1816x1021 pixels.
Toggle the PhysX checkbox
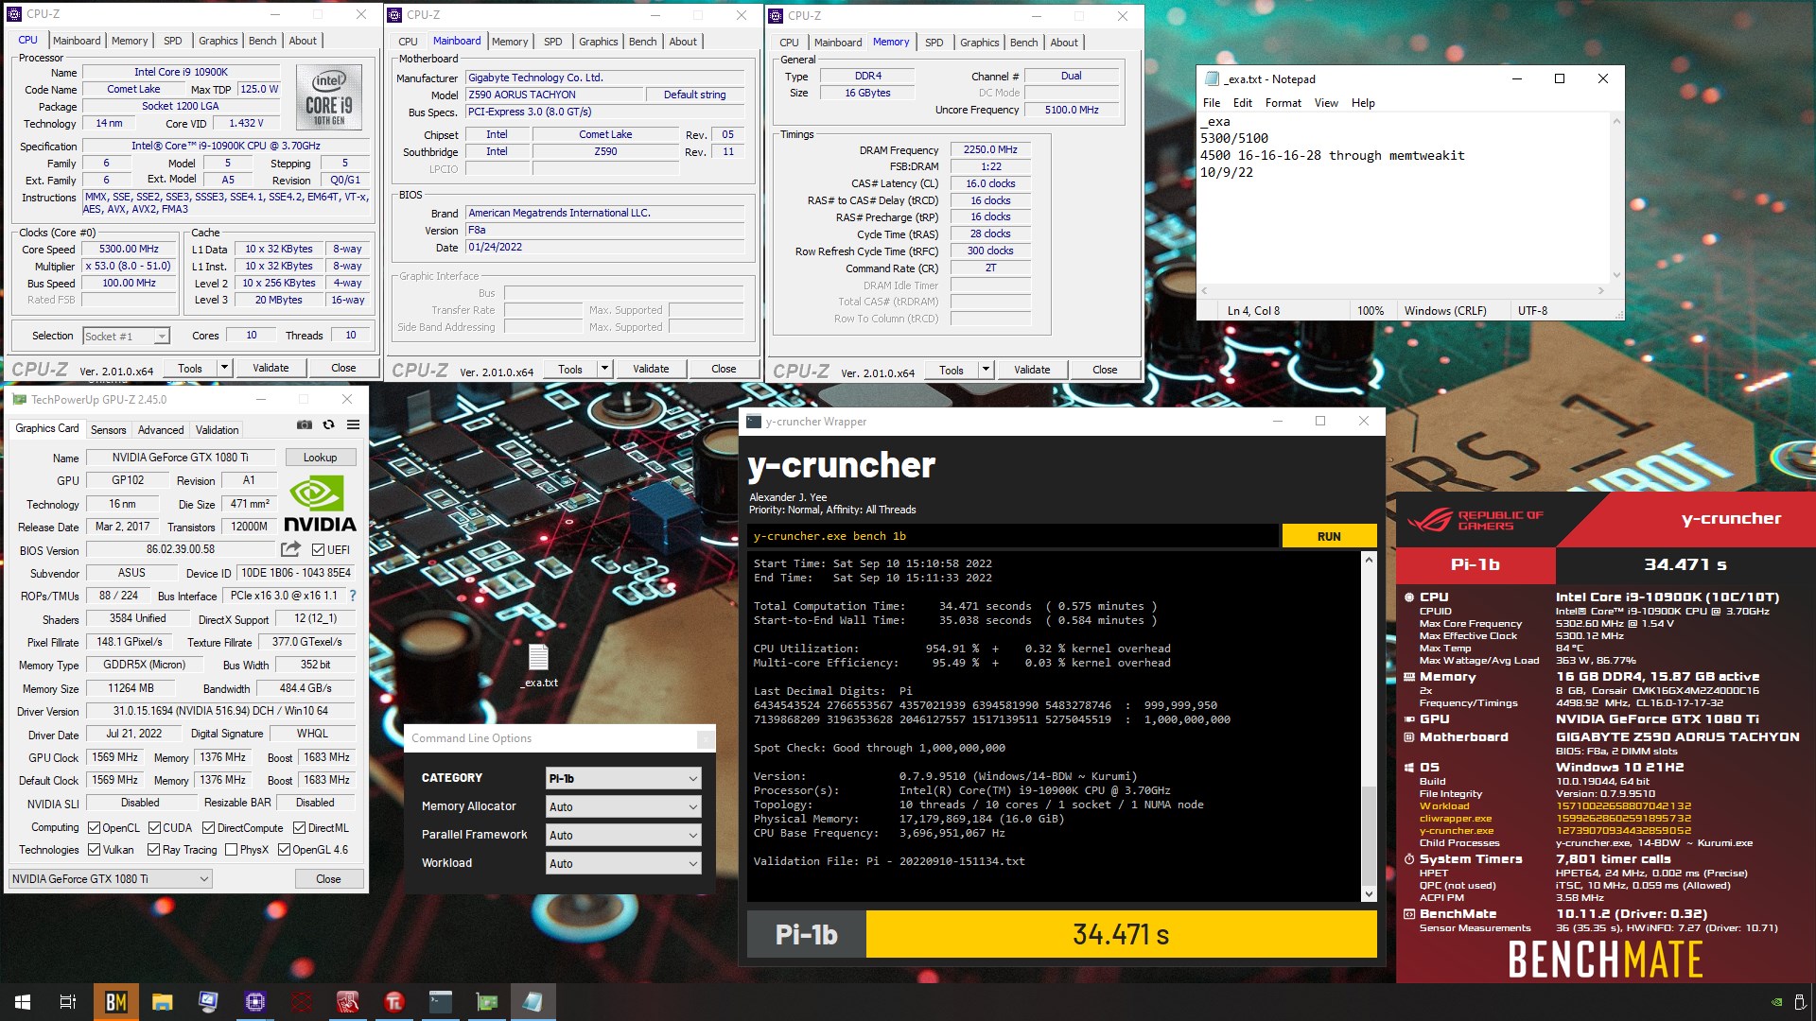pos(231,850)
